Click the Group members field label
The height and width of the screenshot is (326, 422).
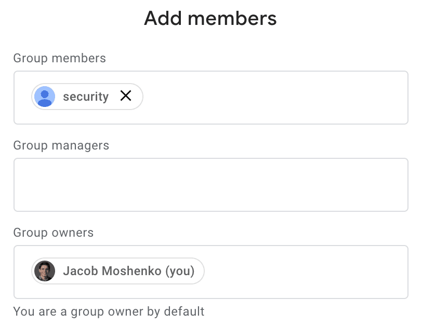coord(59,58)
